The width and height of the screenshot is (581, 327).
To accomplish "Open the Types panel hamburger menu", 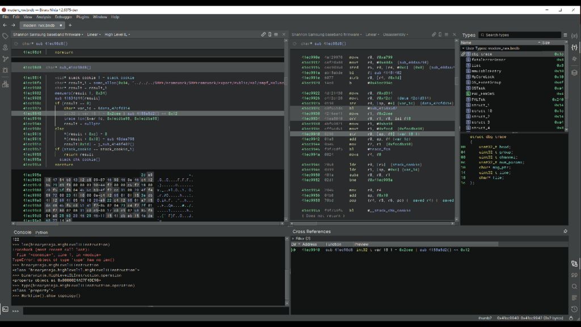I will coord(565,35).
